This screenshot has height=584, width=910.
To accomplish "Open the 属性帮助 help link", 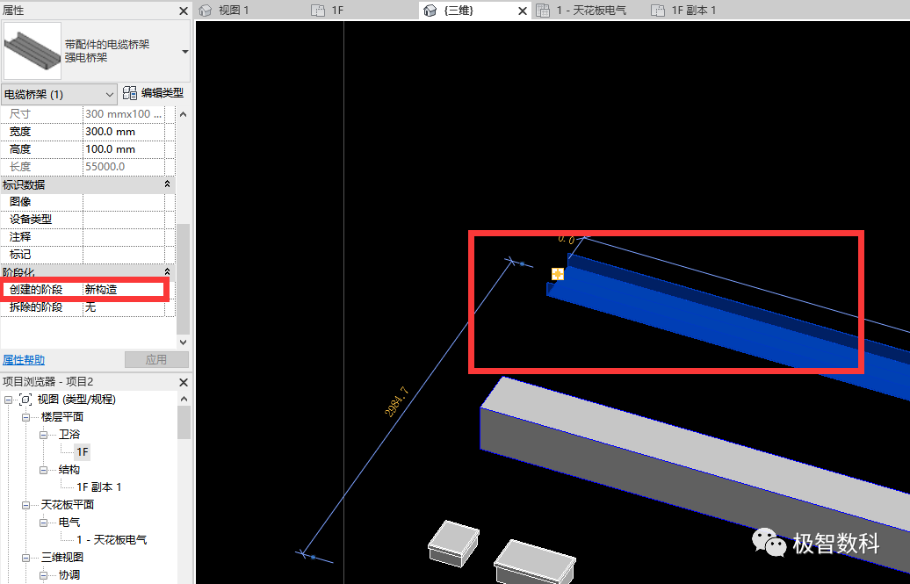I will [x=24, y=360].
